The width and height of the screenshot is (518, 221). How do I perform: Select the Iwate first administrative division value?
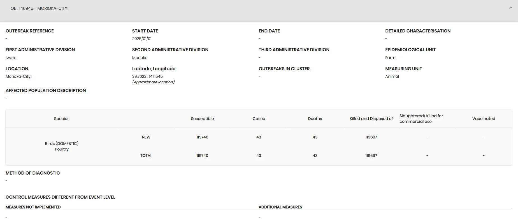pyautogui.click(x=11, y=58)
